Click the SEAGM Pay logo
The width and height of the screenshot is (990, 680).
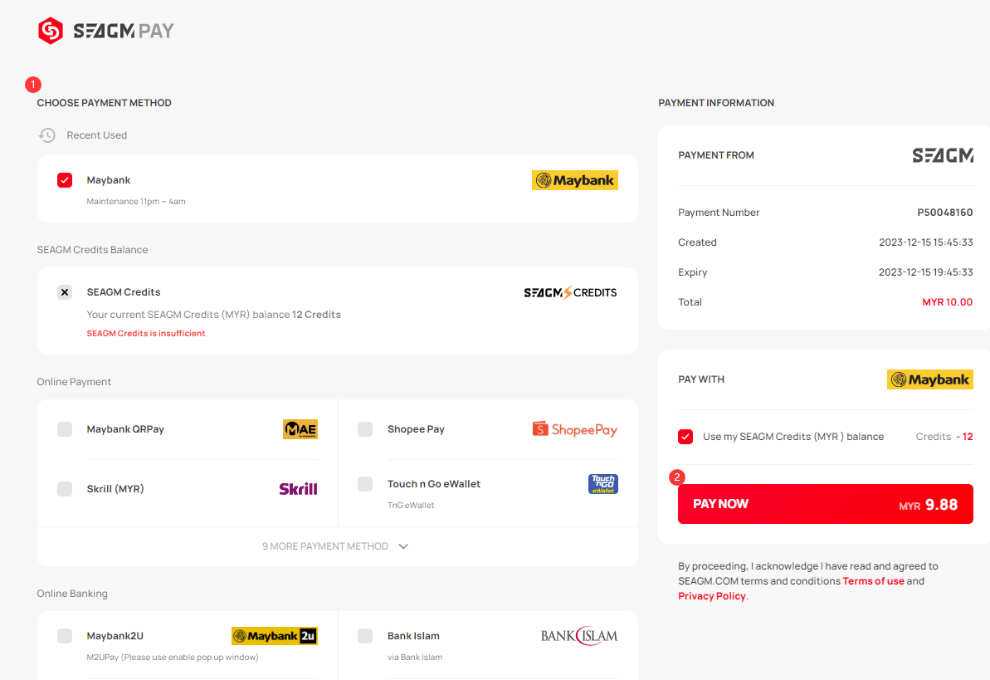tap(105, 31)
